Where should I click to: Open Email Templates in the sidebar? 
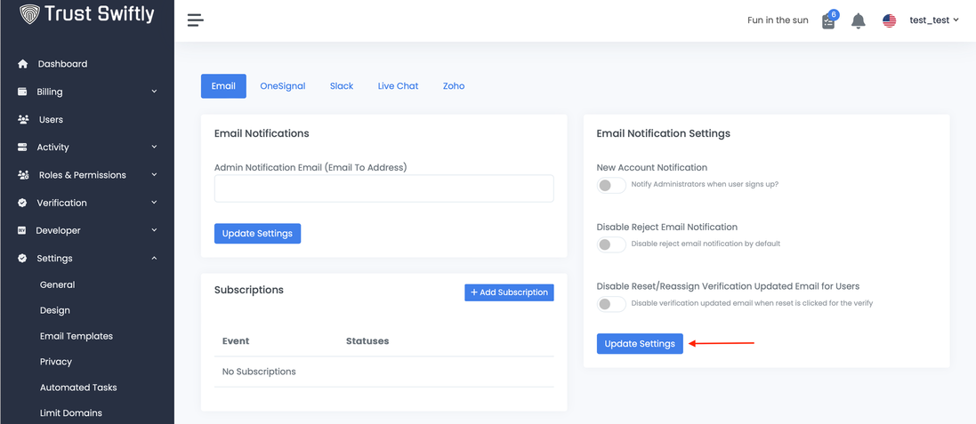pos(77,336)
